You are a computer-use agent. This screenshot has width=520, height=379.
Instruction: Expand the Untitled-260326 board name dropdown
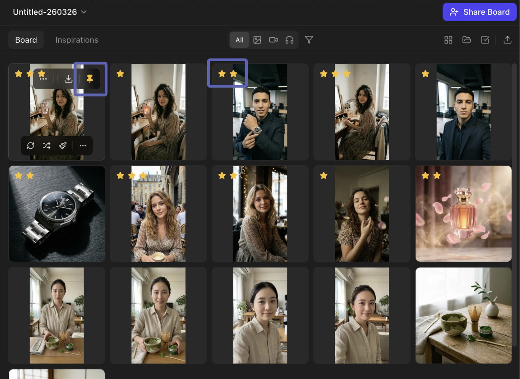(x=84, y=12)
